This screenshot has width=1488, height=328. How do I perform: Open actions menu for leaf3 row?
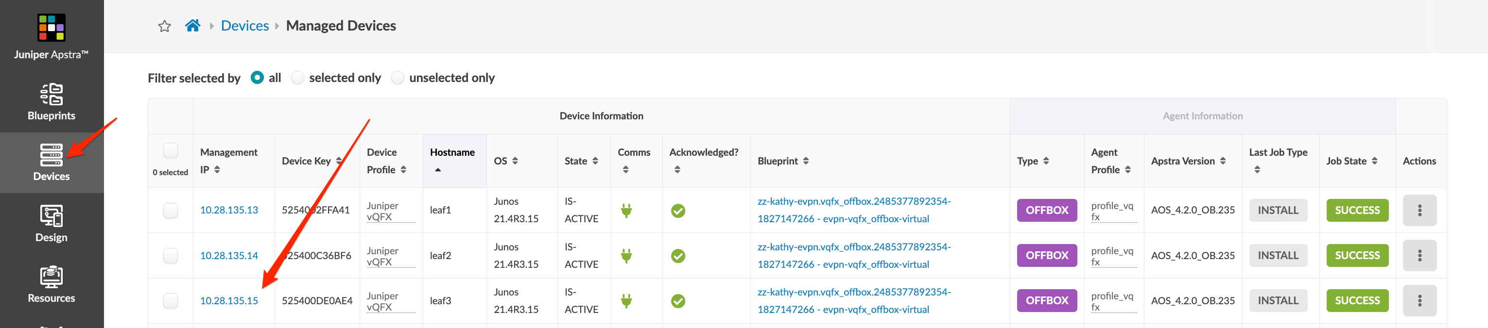[1419, 300]
